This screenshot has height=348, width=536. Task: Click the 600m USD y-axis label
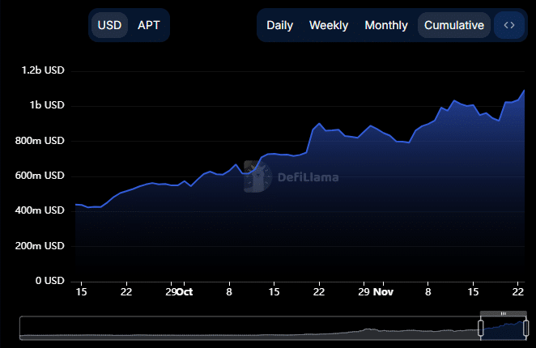(43, 176)
